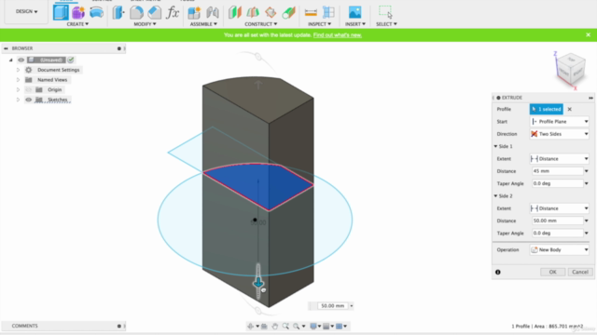Click the Document Settings gear icon
This screenshot has width=597, height=335.
pyautogui.click(x=29, y=70)
